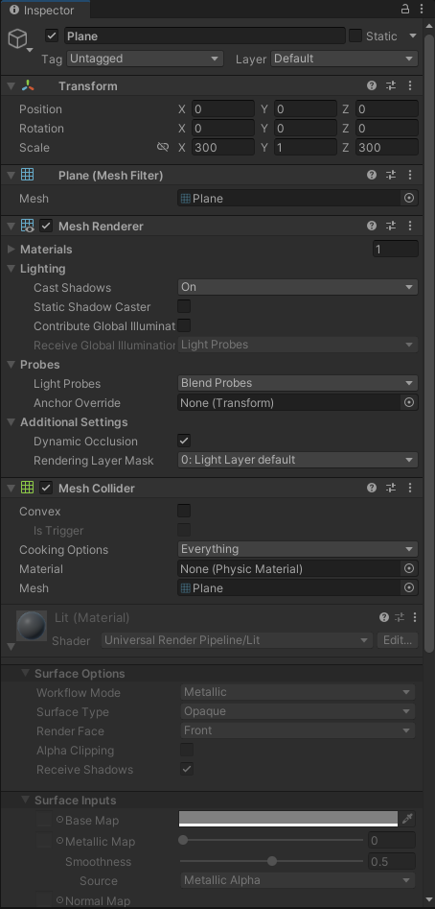The width and height of the screenshot is (435, 909).
Task: Click the Base Map color swatch
Action: point(288,819)
